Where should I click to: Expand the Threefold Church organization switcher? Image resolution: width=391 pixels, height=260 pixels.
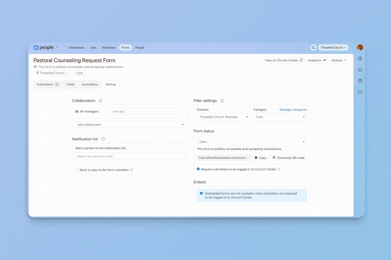click(x=333, y=48)
